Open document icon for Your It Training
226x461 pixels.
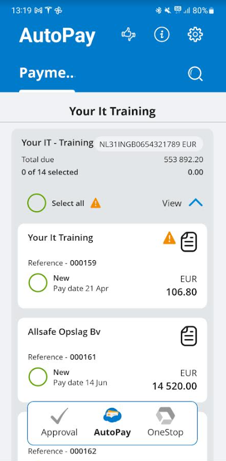[x=189, y=242]
